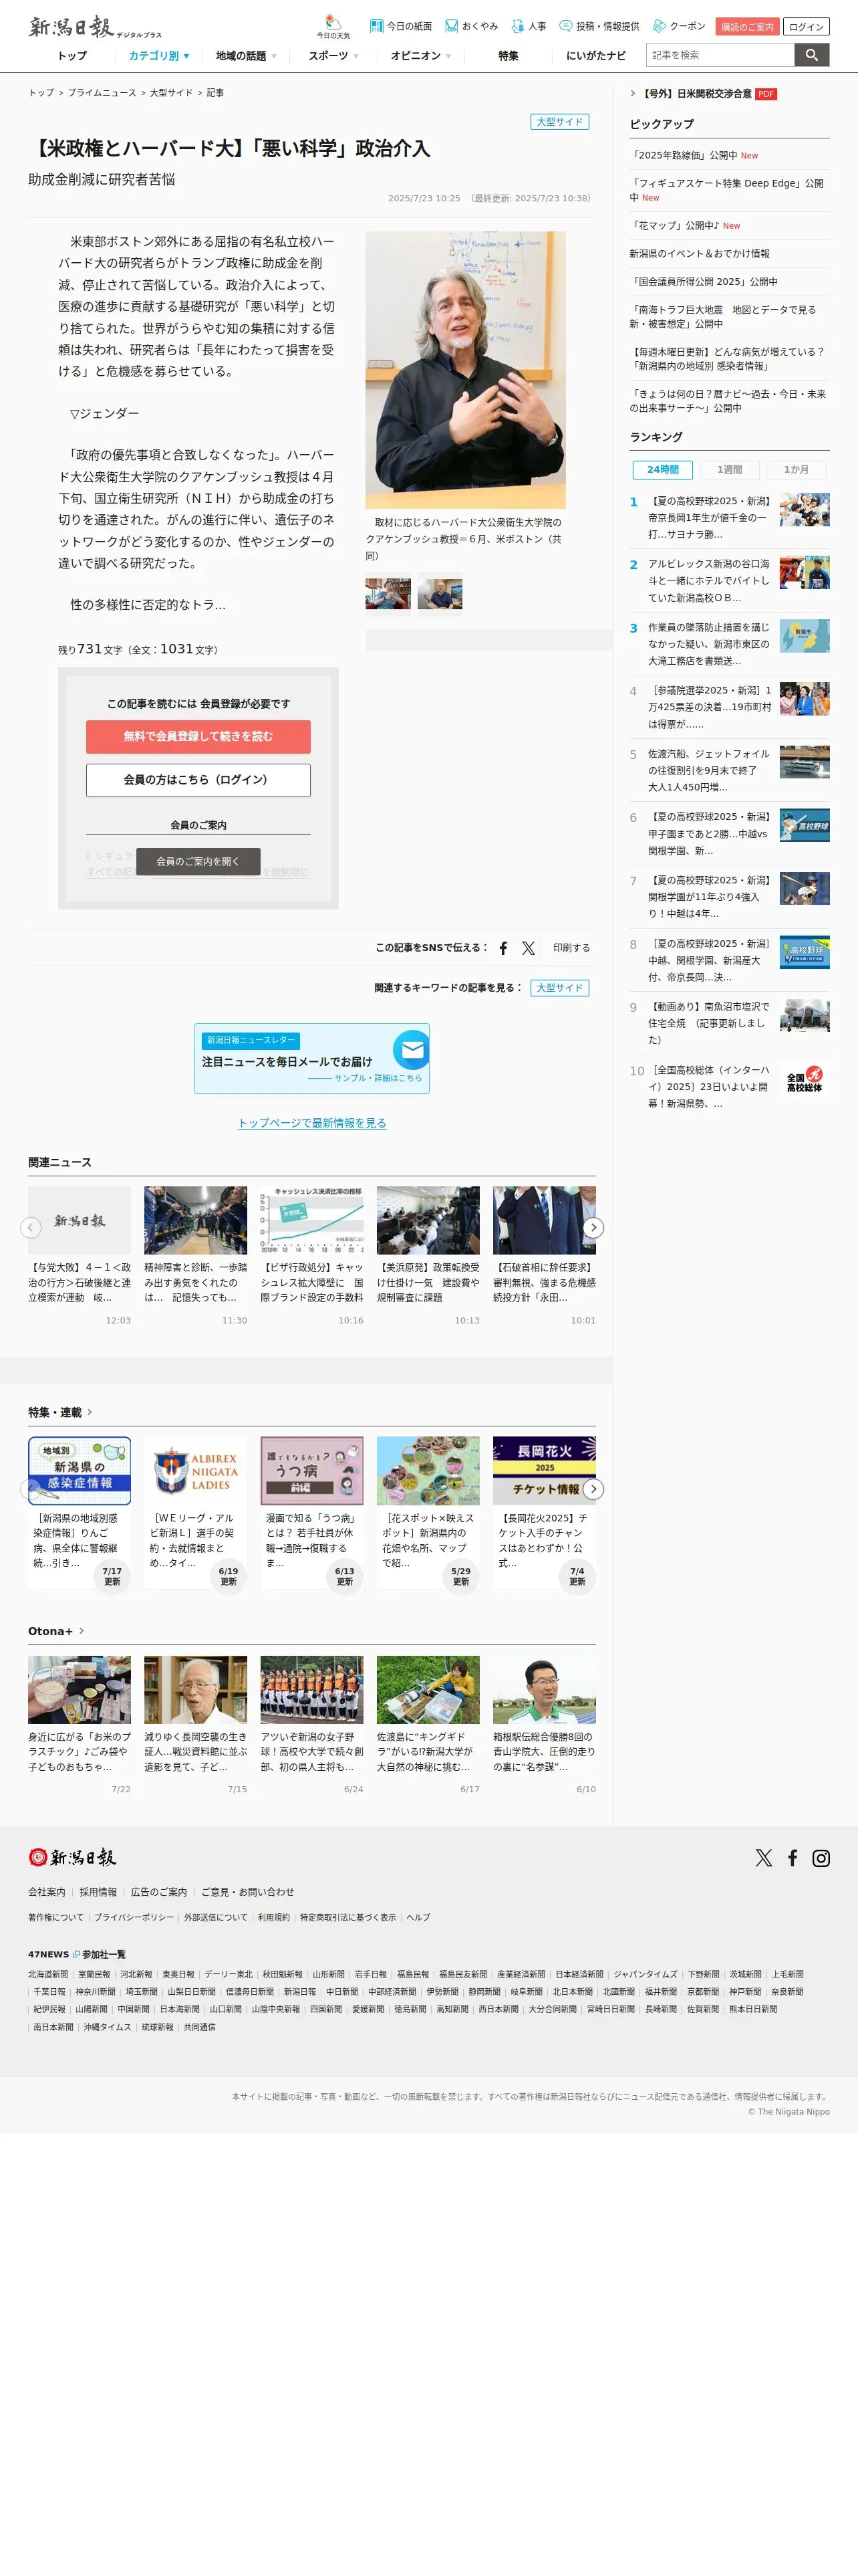Expand スポーツ navigation dropdown
The image size is (858, 2576).
pyautogui.click(x=333, y=56)
